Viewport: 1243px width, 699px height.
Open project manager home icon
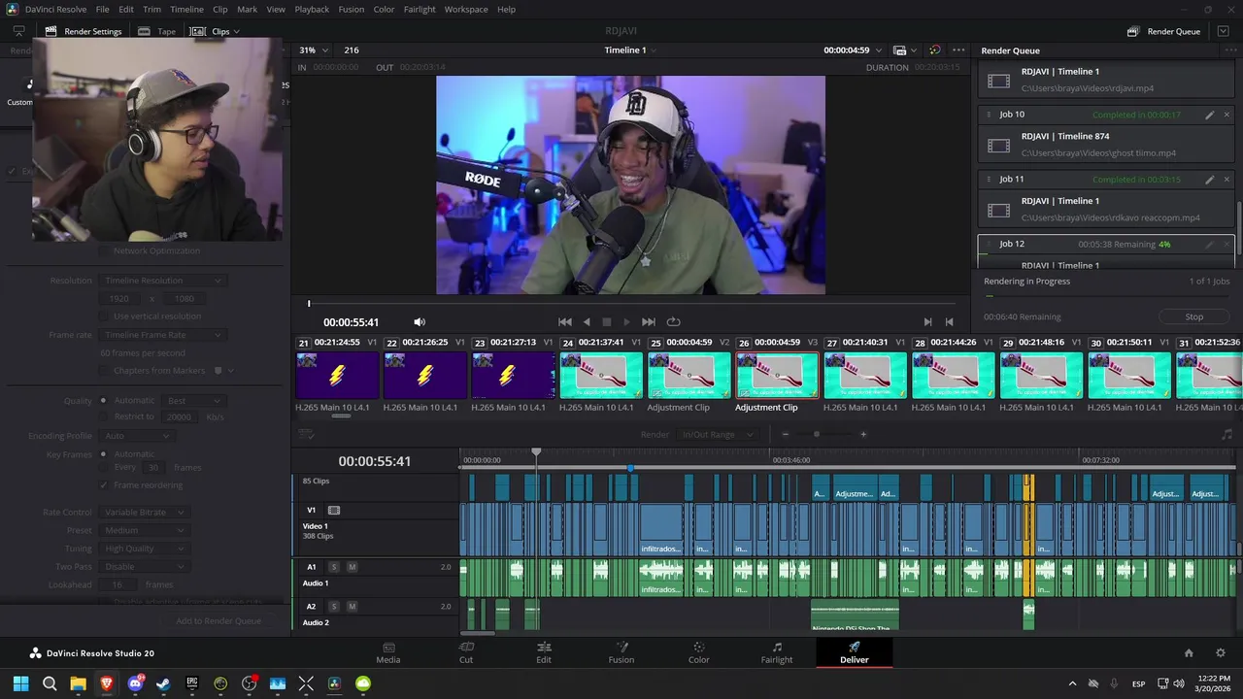coord(1189,653)
